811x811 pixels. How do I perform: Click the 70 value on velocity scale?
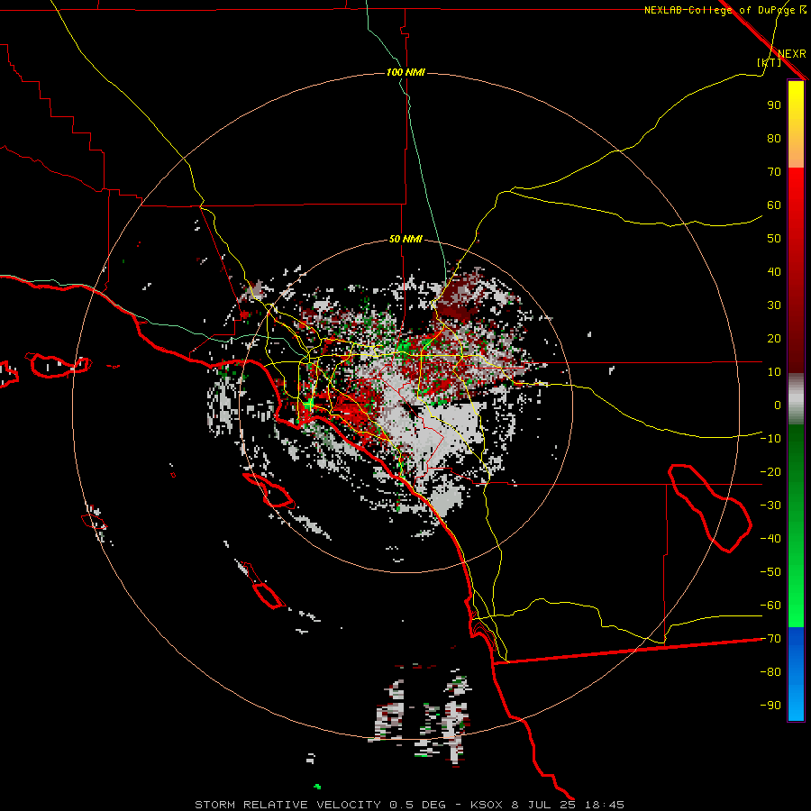tap(774, 172)
